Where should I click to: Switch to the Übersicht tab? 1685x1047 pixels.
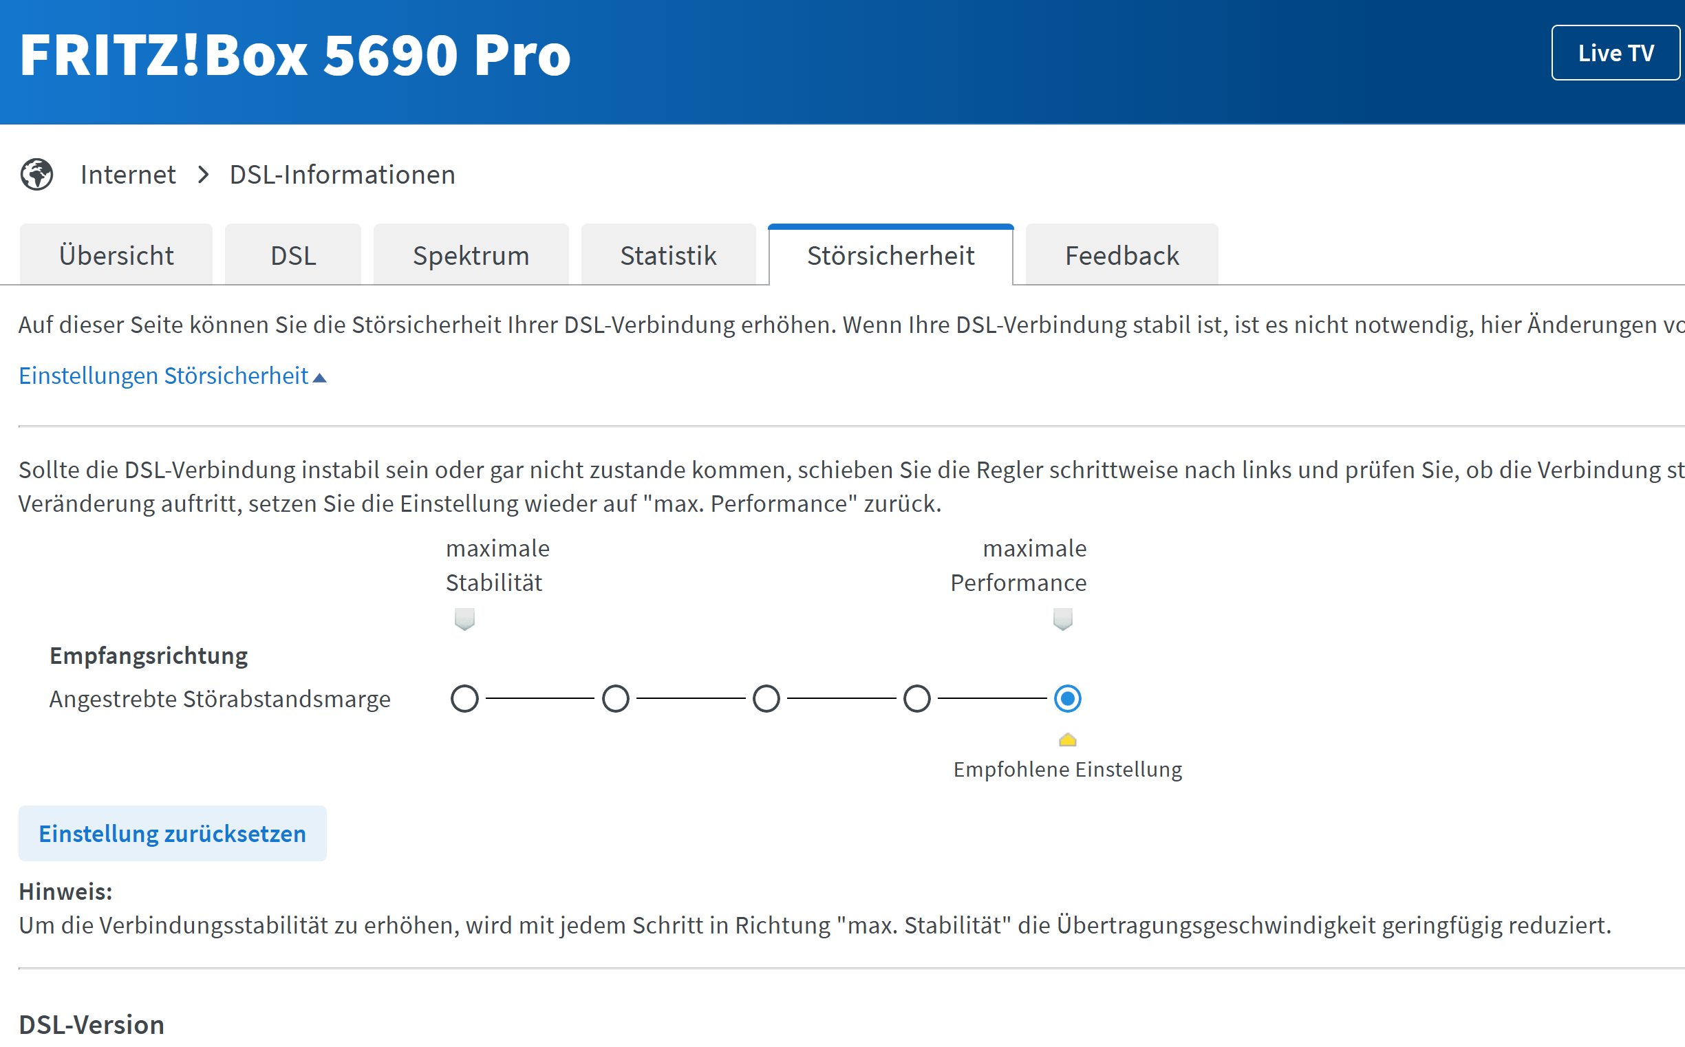click(x=116, y=255)
